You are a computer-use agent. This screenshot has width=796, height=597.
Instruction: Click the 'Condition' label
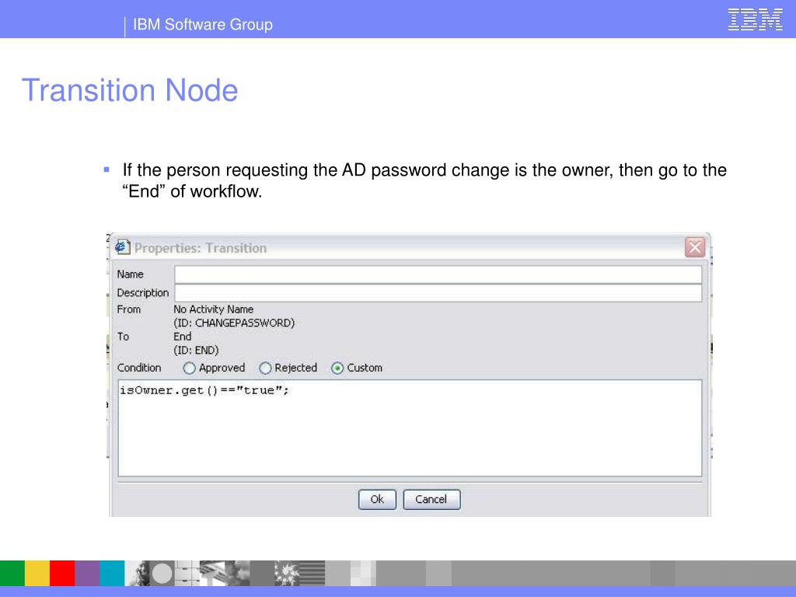point(139,368)
